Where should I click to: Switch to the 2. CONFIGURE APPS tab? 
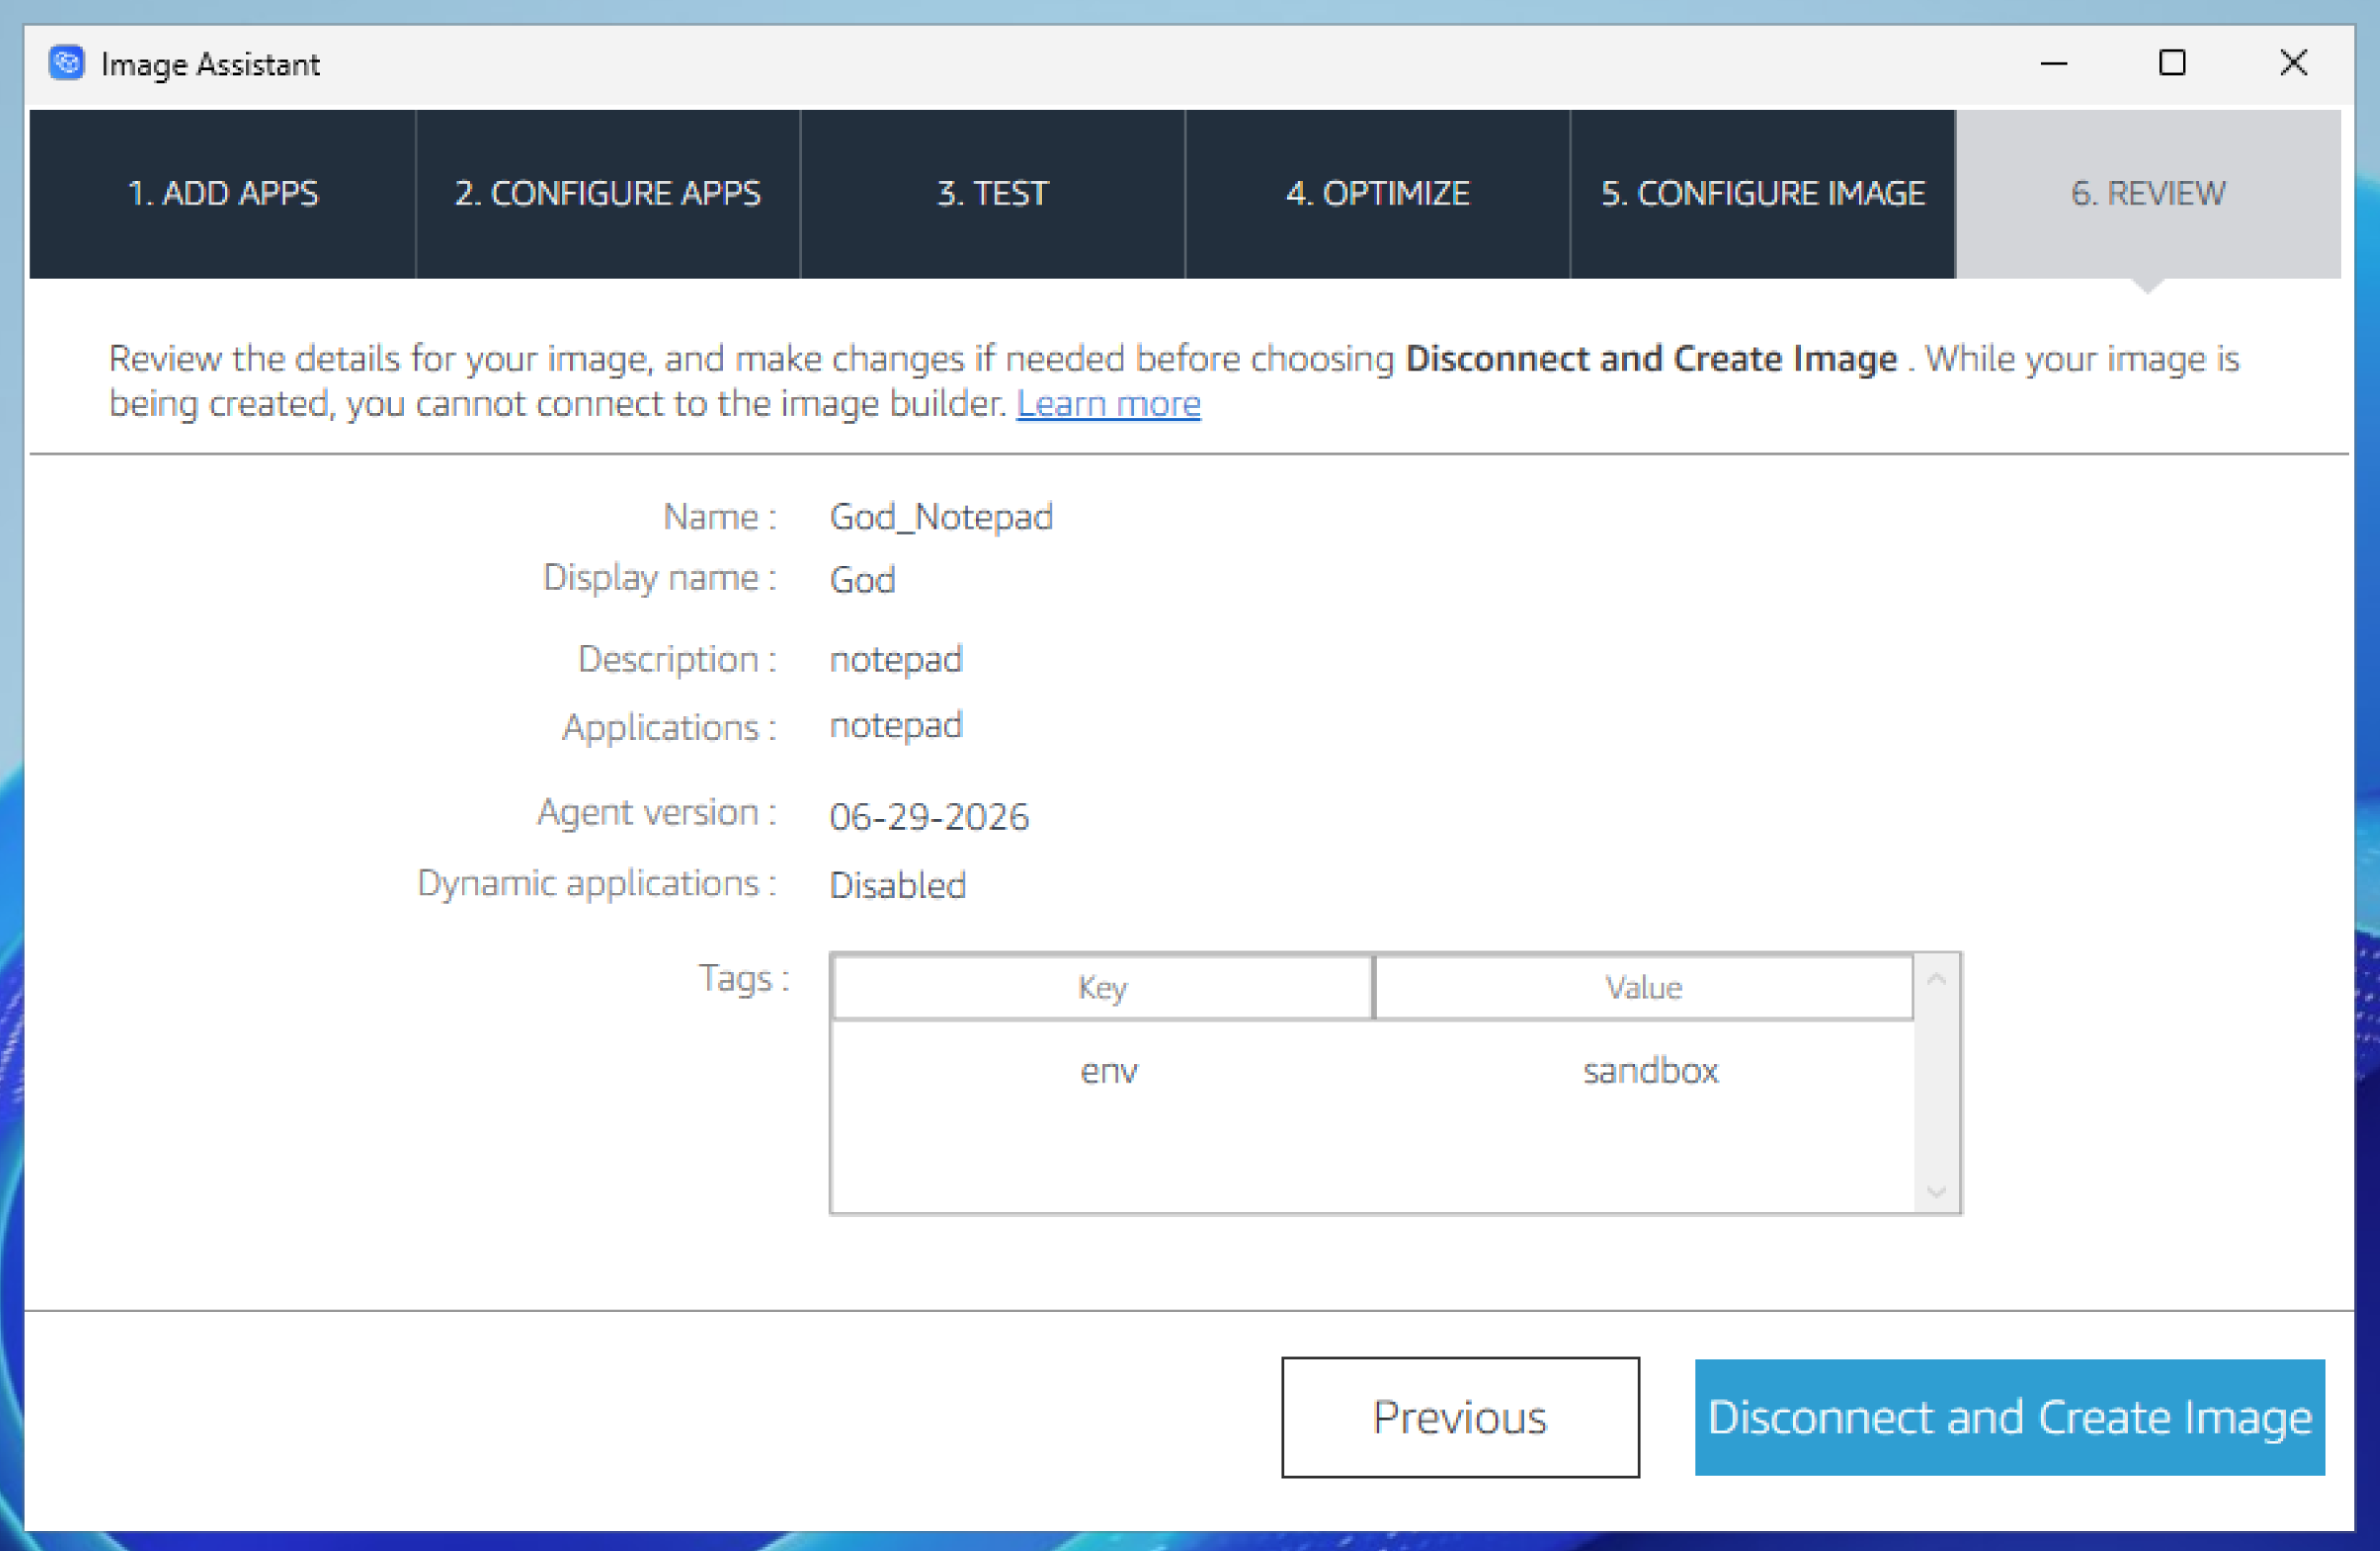[608, 193]
